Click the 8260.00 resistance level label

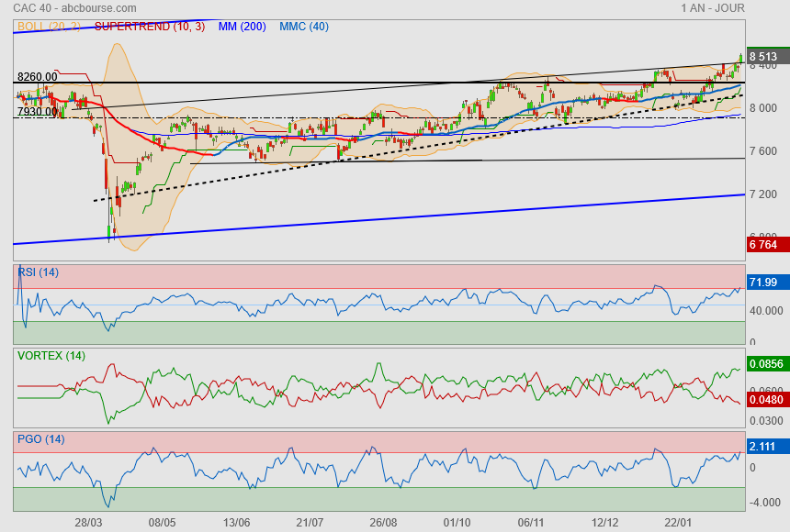point(38,77)
